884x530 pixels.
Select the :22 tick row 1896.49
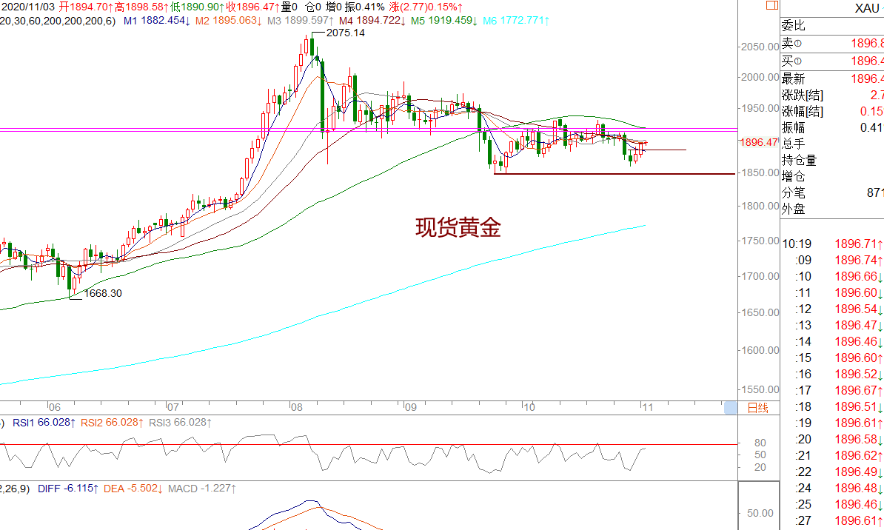tap(832, 472)
